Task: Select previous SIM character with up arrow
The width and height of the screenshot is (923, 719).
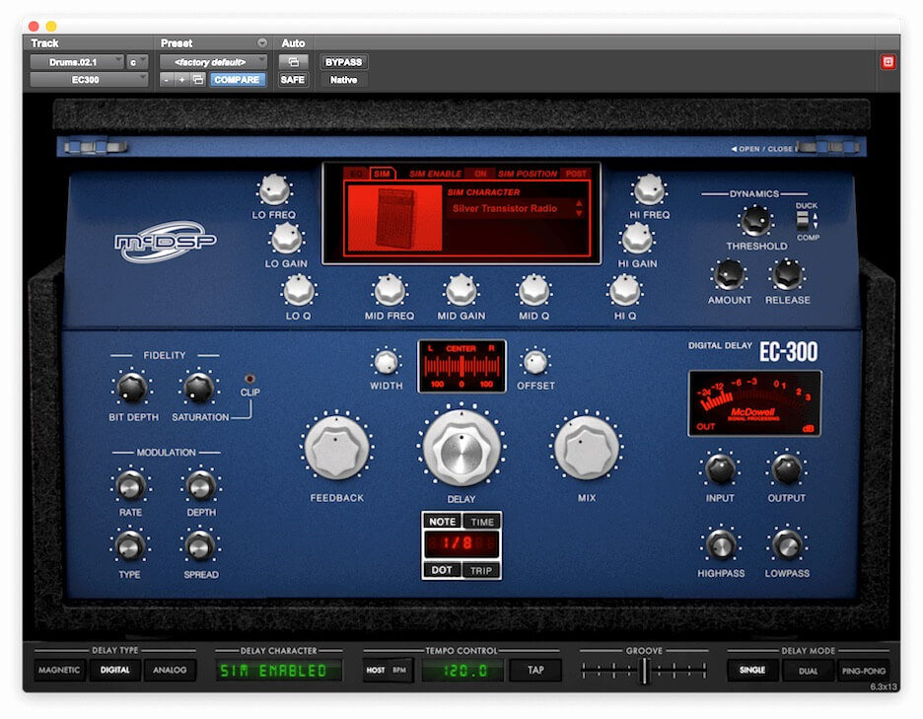Action: [579, 203]
